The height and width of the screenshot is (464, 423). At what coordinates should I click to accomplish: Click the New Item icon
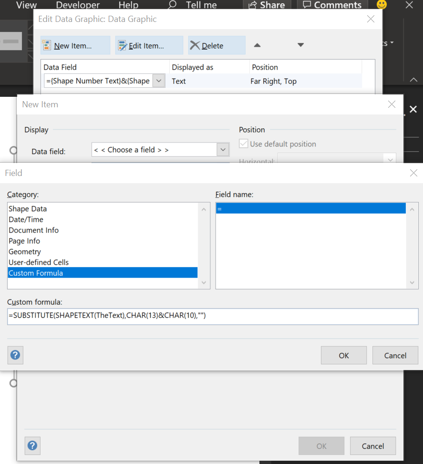[x=46, y=45]
